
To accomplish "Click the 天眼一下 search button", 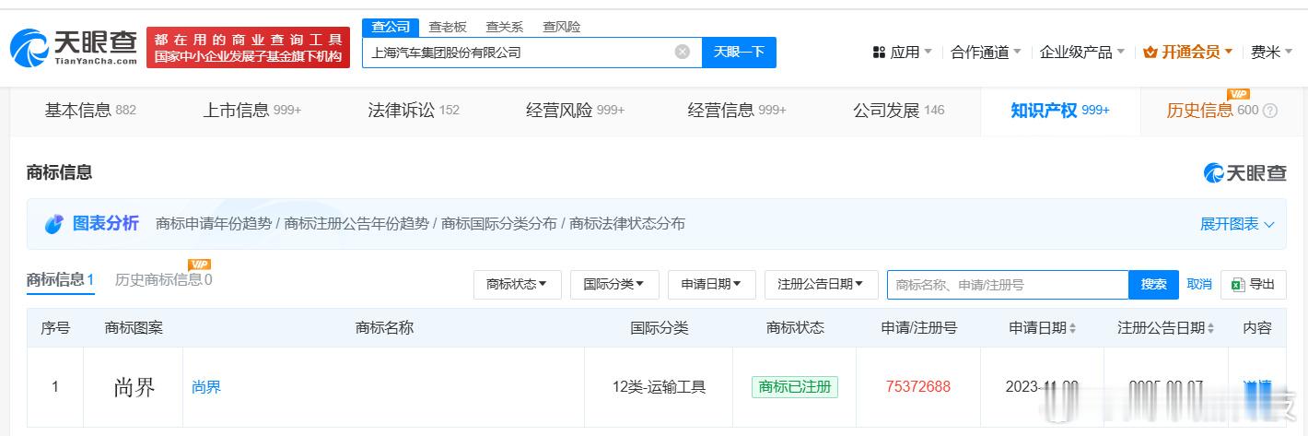I will [x=739, y=52].
